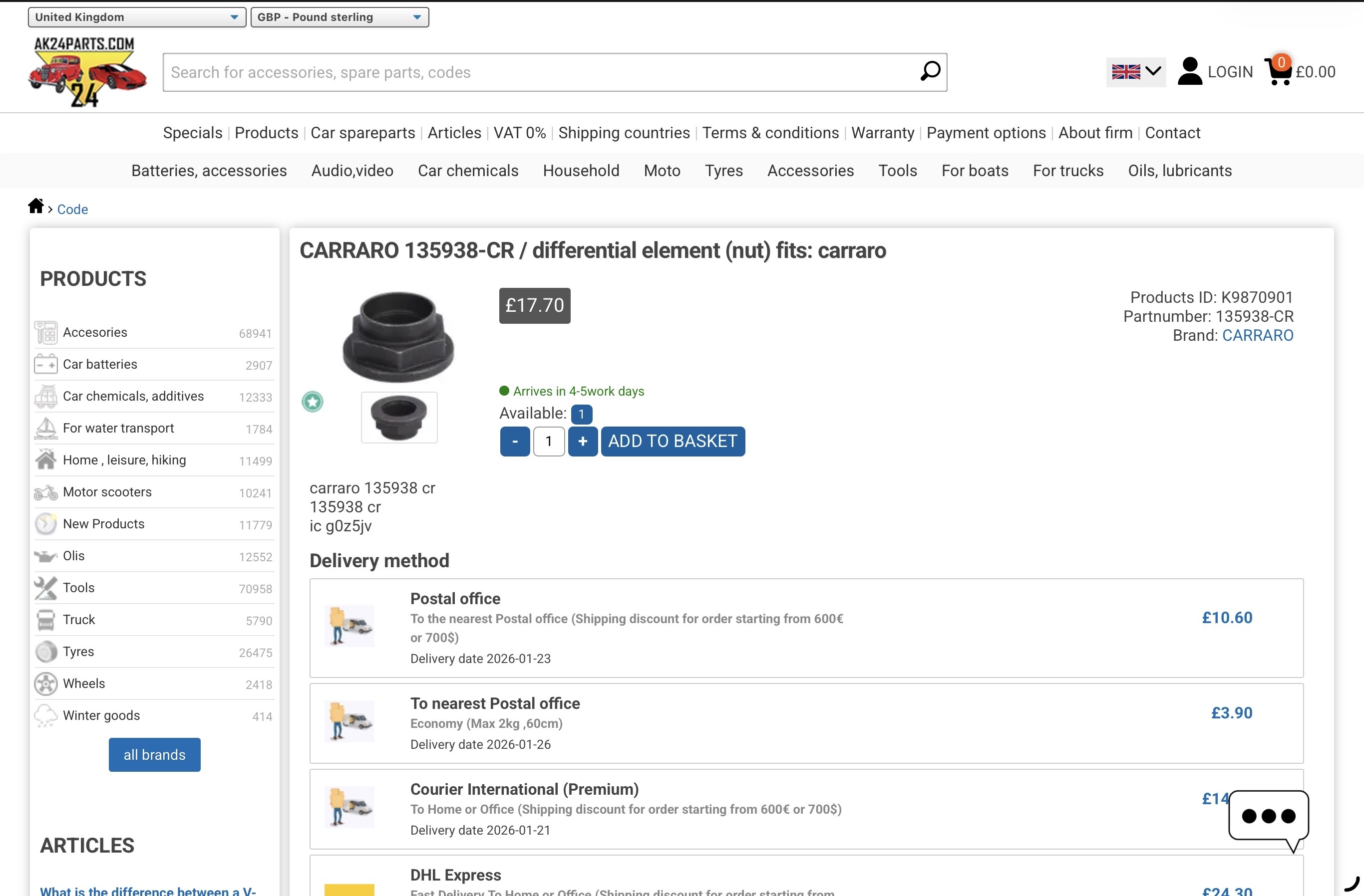1364x896 pixels.
Task: Click the green star badge icon
Action: point(313,402)
